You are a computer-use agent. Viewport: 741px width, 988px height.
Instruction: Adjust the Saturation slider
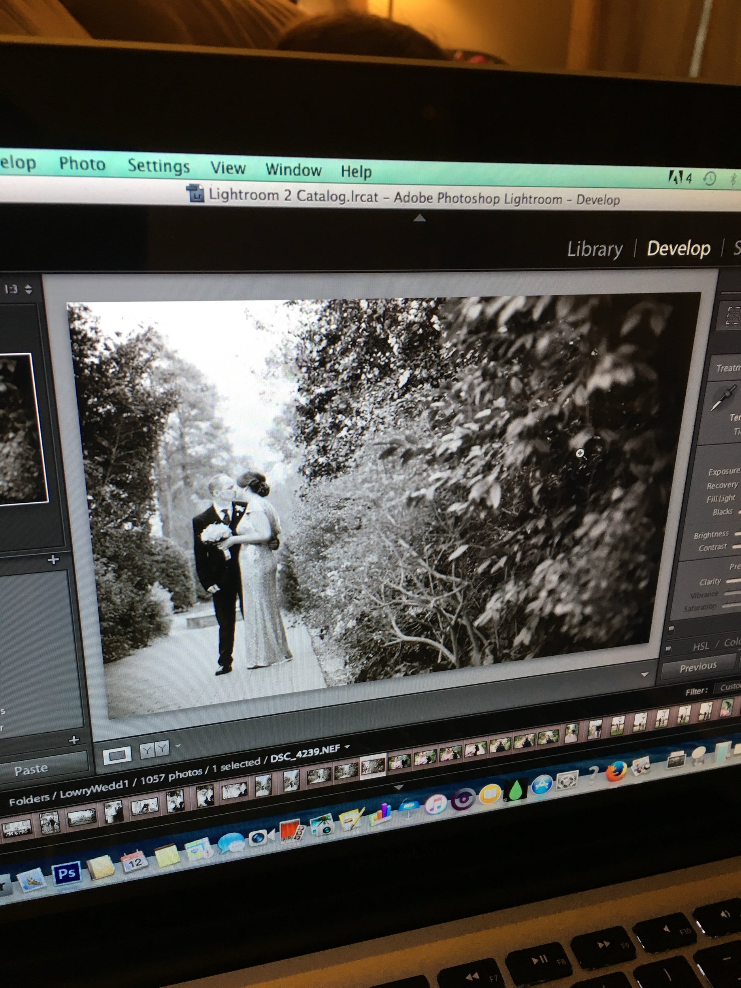pos(731,605)
